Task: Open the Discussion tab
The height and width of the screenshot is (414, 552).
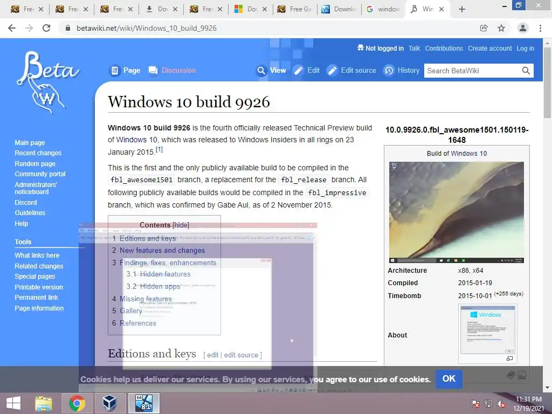Action: point(172,71)
